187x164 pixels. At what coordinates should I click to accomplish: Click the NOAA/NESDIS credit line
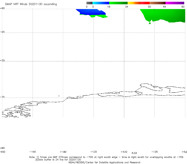(104, 162)
